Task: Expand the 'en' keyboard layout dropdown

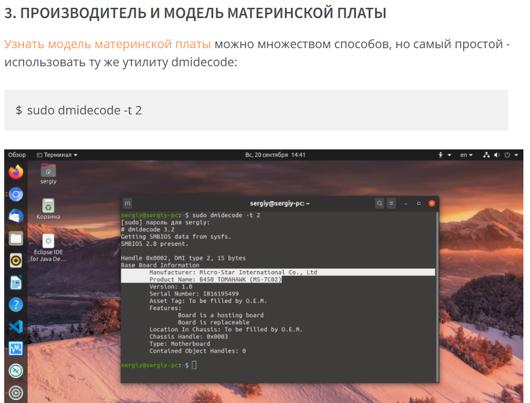Action: (x=466, y=155)
